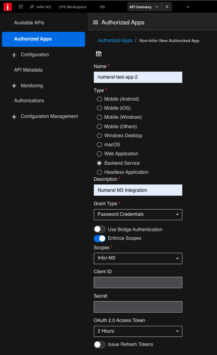Image resolution: width=217 pixels, height=355 pixels.
Task: Toggle Use Bridge Authentication
Action: (100, 229)
